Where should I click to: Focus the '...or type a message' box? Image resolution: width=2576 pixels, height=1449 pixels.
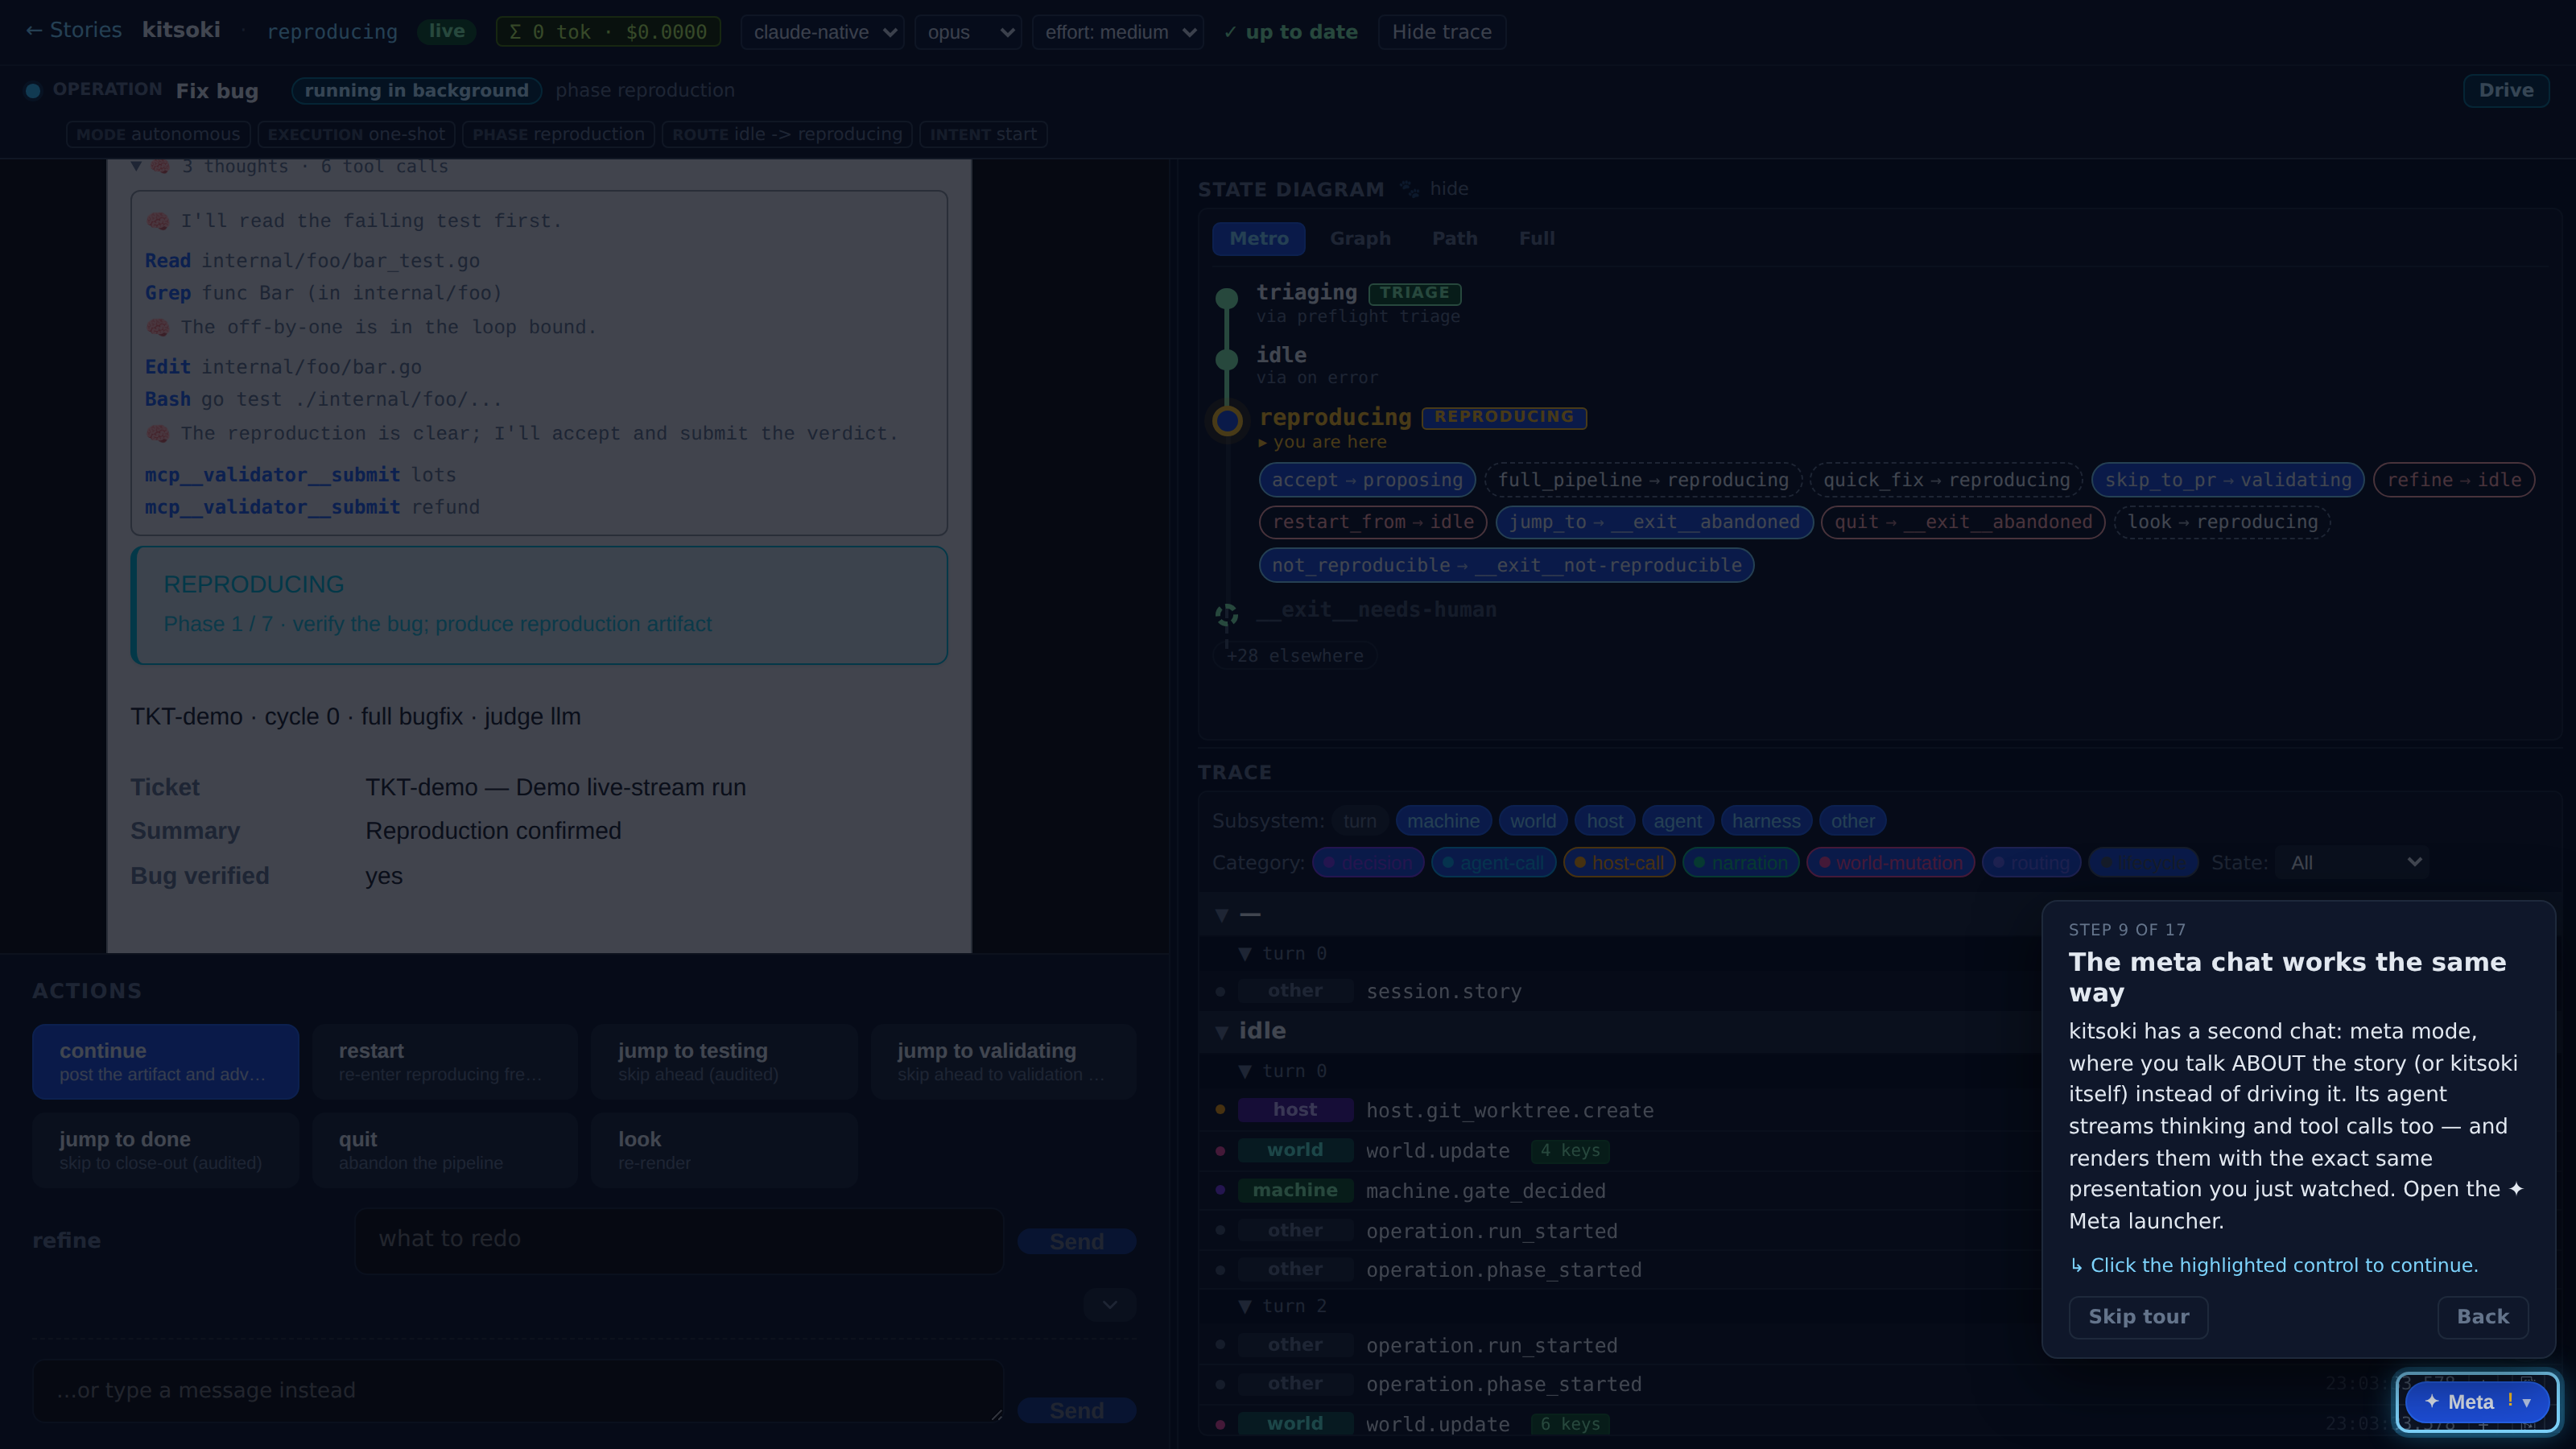518,1390
